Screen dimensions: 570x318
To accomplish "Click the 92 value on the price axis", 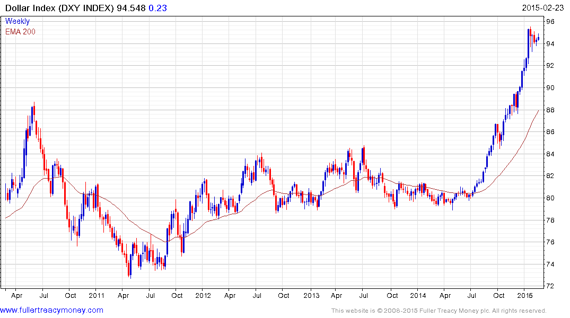I will (550, 66).
